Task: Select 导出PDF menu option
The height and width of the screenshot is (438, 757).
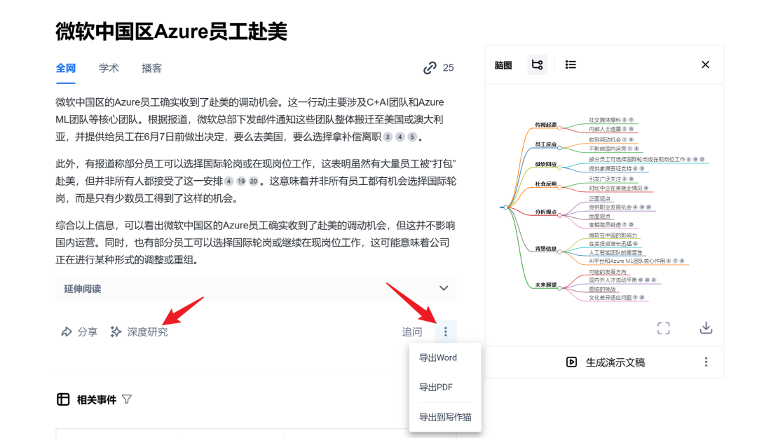Action: 436,388
